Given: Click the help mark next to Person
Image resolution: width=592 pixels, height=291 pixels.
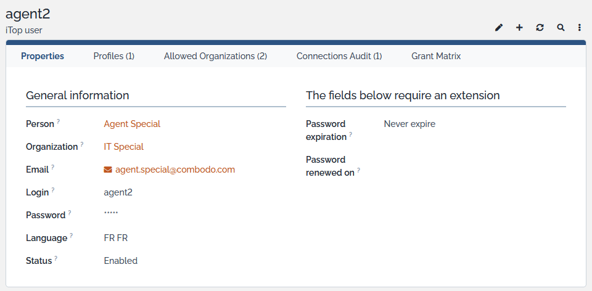Looking at the screenshot, I should point(59,121).
